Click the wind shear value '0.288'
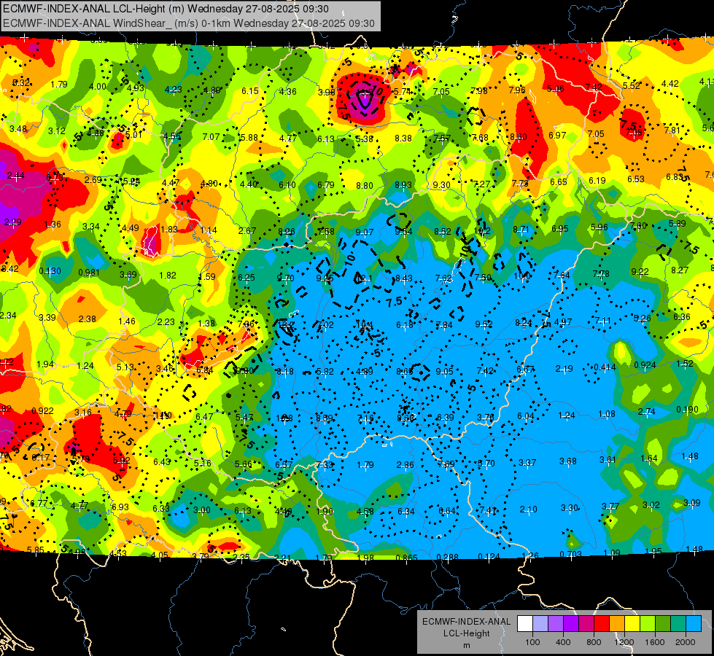 click(x=447, y=557)
